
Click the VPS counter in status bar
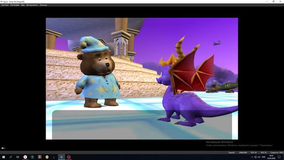click(x=264, y=152)
